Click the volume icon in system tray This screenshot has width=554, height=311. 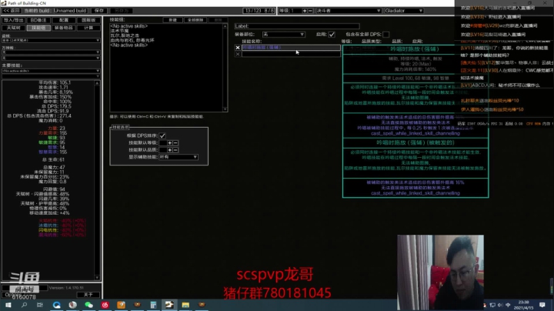point(500,305)
